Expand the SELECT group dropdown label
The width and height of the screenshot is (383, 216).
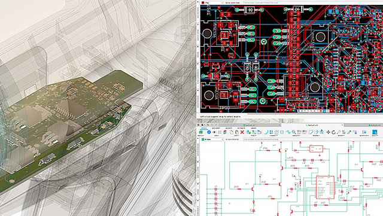coord(375,136)
